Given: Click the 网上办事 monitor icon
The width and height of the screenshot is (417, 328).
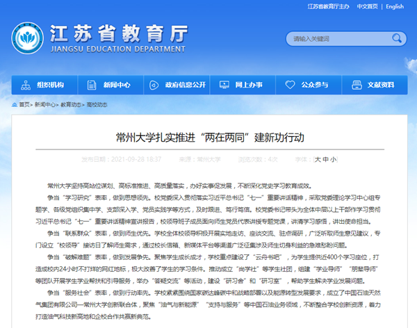Looking at the screenshot, I should click(224, 85).
